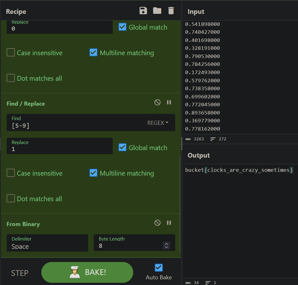298x285 pixels.
Task: Toggle the Auto Bake checkbox
Action: tap(159, 268)
